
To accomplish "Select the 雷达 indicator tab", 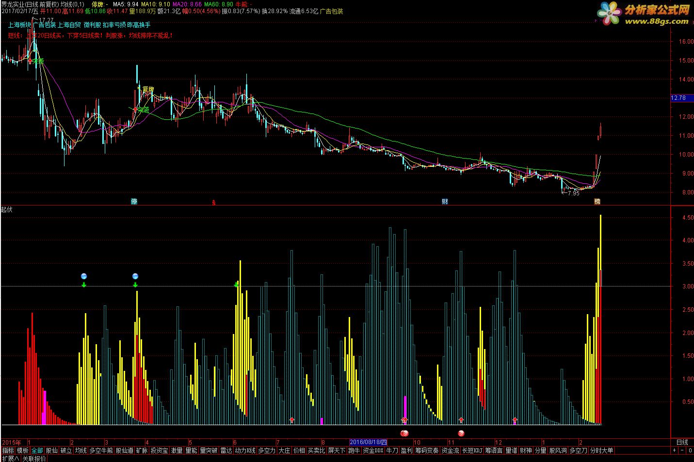I will 226,450.
